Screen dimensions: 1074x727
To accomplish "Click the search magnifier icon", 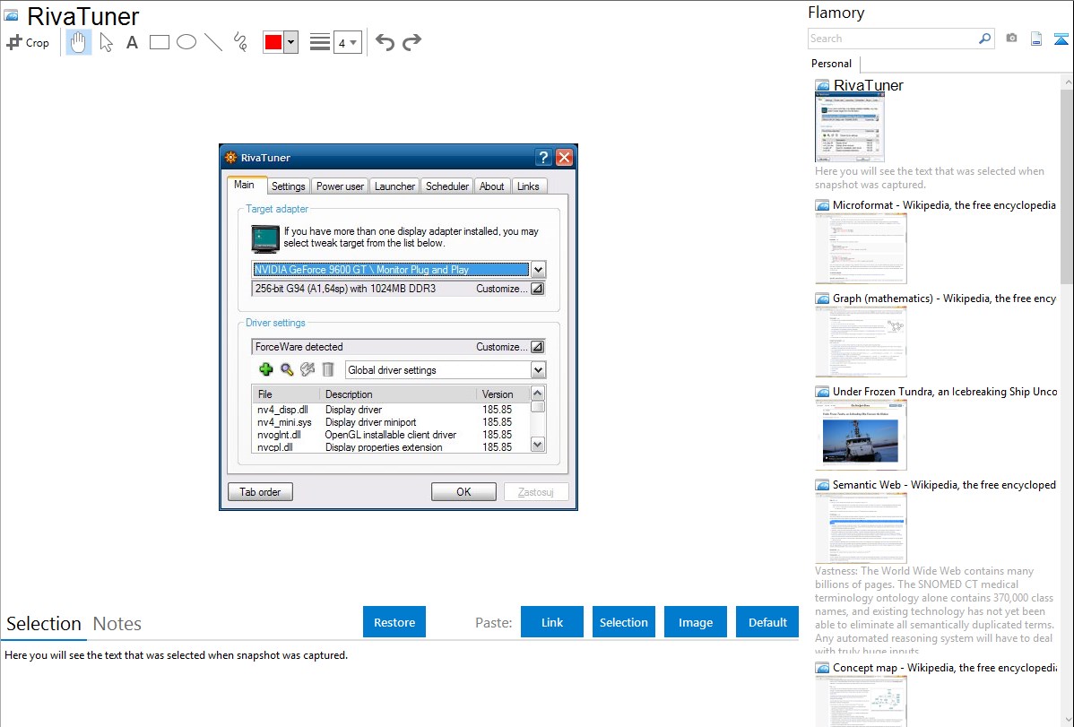I will pyautogui.click(x=985, y=39).
